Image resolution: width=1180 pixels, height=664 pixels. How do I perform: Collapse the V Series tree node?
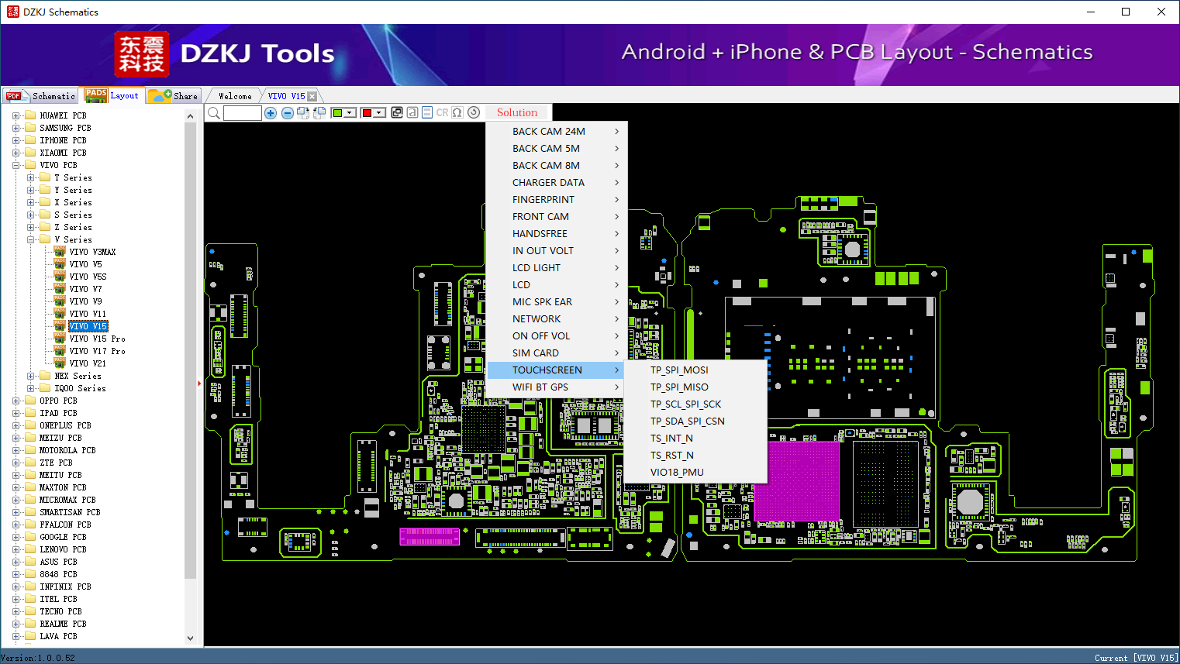pos(30,239)
